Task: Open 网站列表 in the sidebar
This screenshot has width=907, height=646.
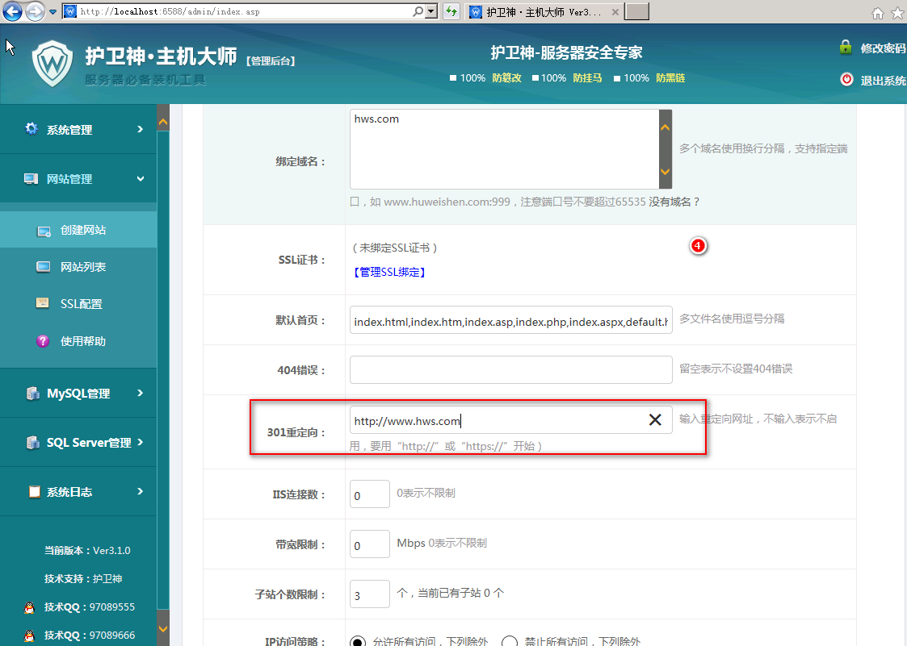Action: point(83,267)
